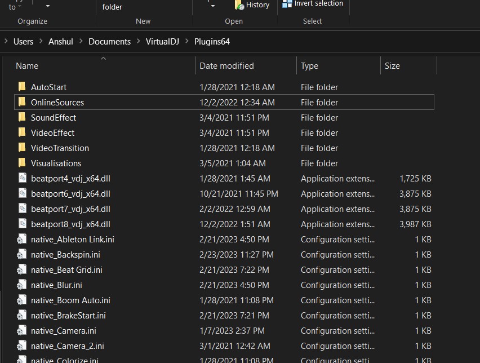Expand the chevron after Users in breadcrumb
Viewport: 480px width, 363px height.
[41, 41]
